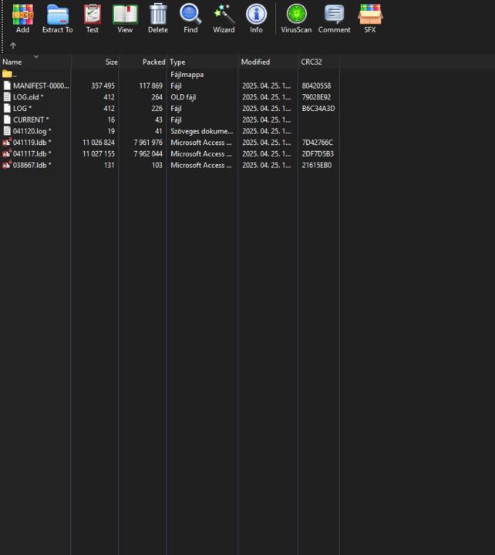Select the LOG.old file entry

point(28,97)
